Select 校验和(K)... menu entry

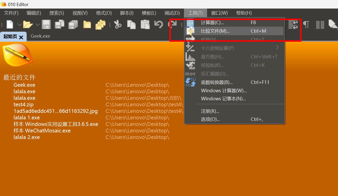(234, 65)
